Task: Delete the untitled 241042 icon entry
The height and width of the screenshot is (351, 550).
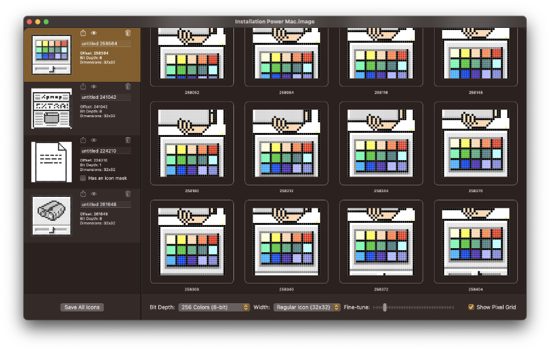Action: point(128,87)
